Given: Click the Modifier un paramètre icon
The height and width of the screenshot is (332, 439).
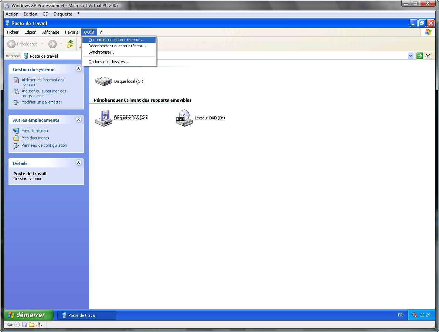Looking at the screenshot, I should click(x=17, y=102).
